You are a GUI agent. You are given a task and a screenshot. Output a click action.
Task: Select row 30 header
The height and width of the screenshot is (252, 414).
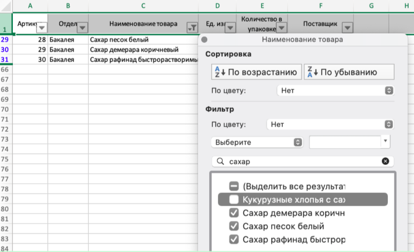tap(6, 50)
